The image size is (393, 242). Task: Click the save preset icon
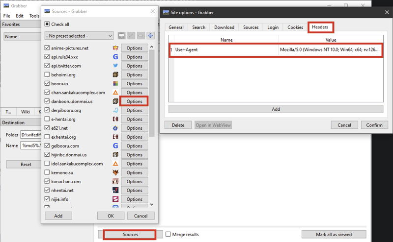pyautogui.click(x=121, y=36)
